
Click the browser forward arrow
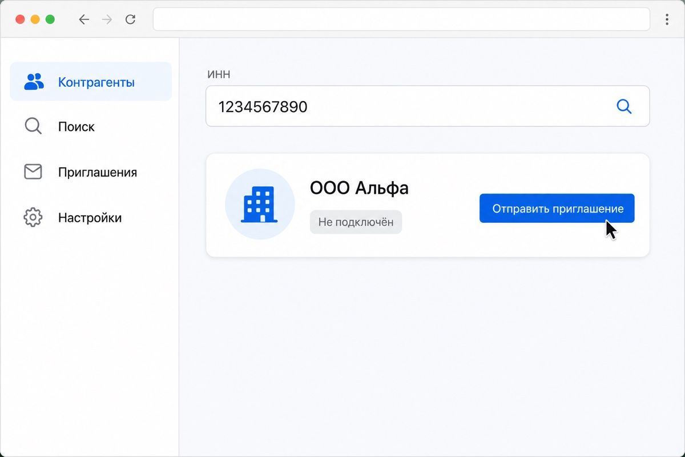click(107, 19)
